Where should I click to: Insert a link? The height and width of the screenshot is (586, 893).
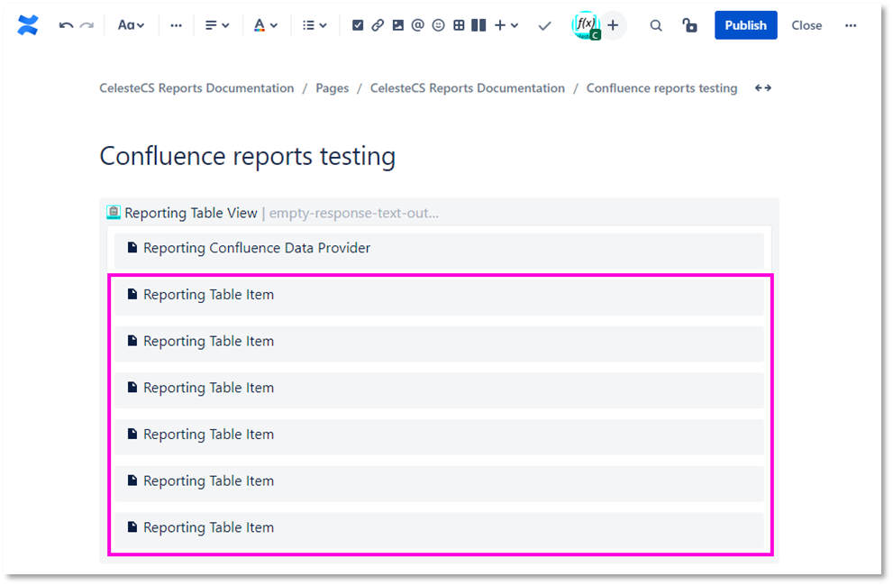(378, 25)
